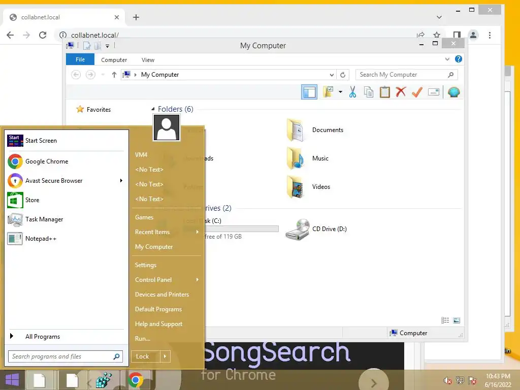This screenshot has height=390, width=520.
Task: Click the Email envelope toolbar icon
Action: [x=434, y=92]
